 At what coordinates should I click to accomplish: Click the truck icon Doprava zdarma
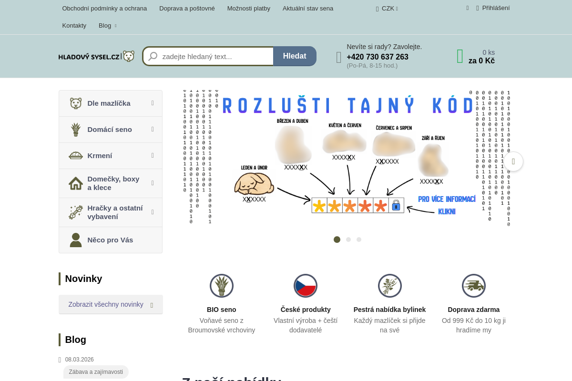tap(474, 286)
